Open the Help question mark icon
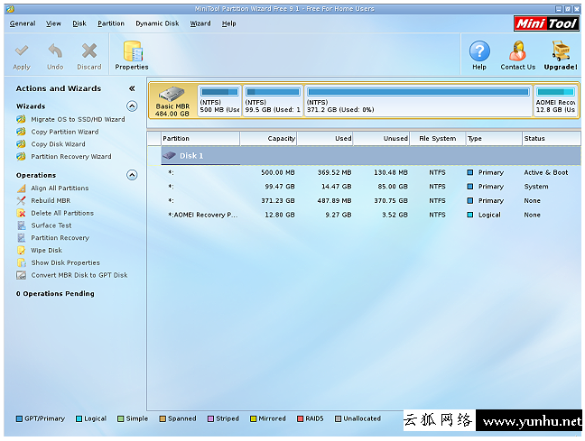This screenshot has height=441, width=585. click(479, 51)
